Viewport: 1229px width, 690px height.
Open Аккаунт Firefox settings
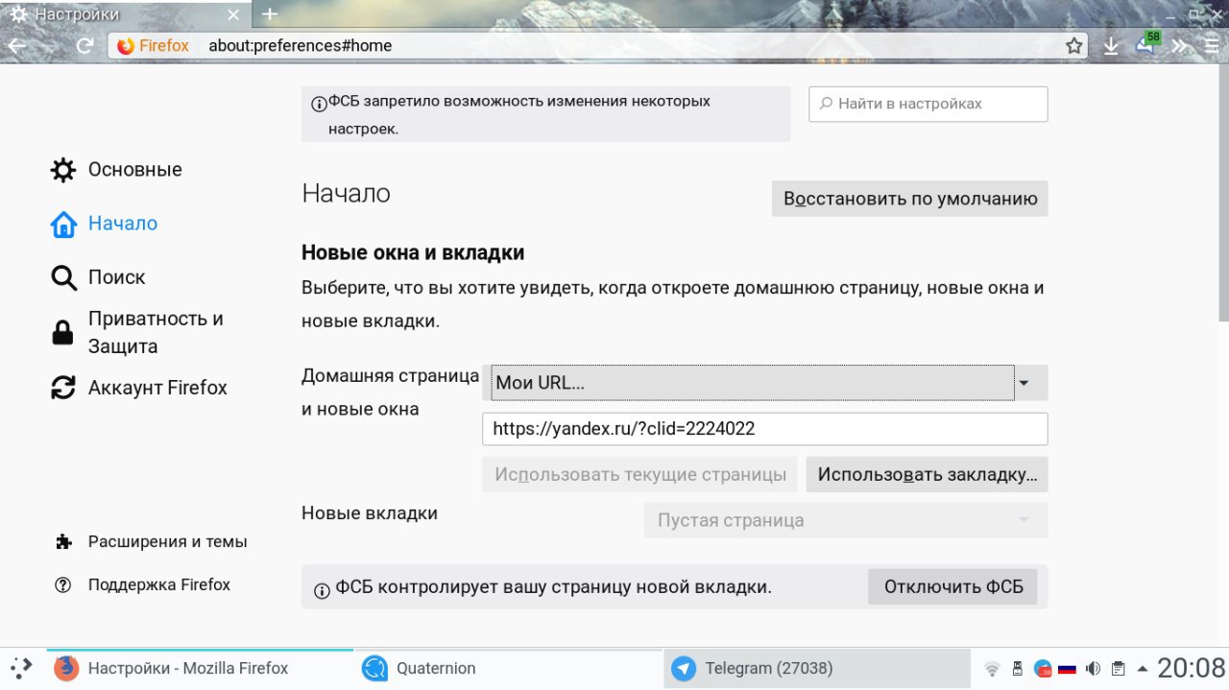click(139, 388)
